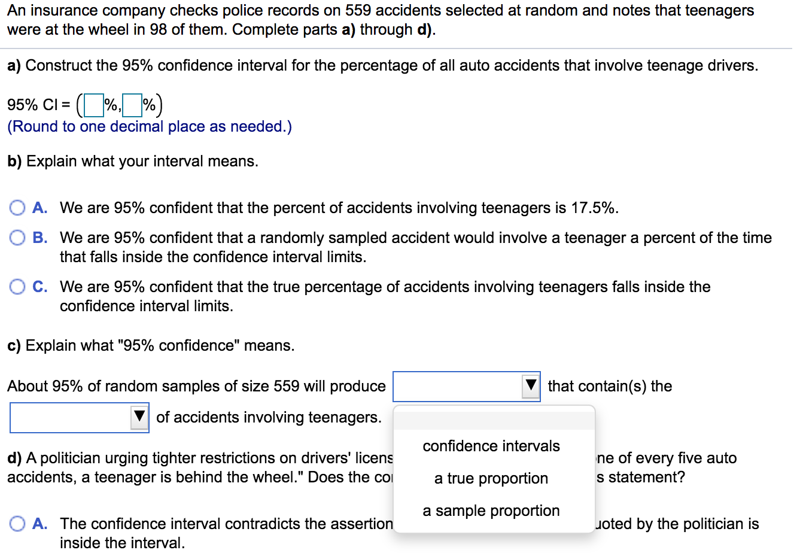Choose "a sample proportion" from the dropdown list
797x553 pixels.
point(491,511)
